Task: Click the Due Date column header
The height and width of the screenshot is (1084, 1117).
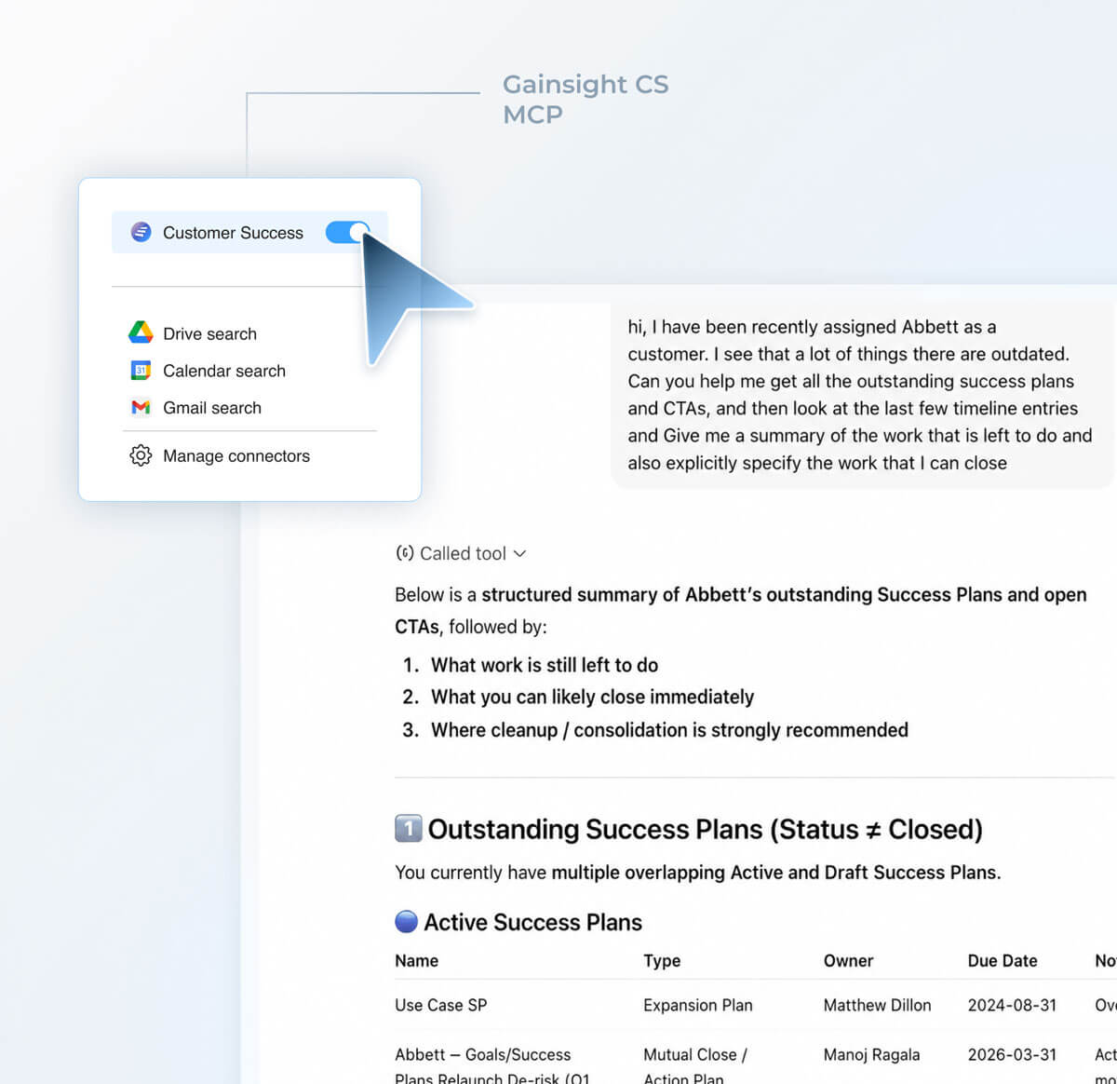Action: tap(1003, 960)
